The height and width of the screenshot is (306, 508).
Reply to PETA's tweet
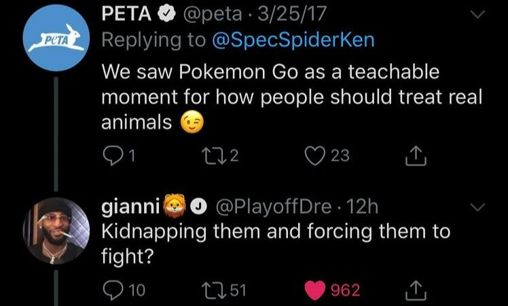[111, 157]
